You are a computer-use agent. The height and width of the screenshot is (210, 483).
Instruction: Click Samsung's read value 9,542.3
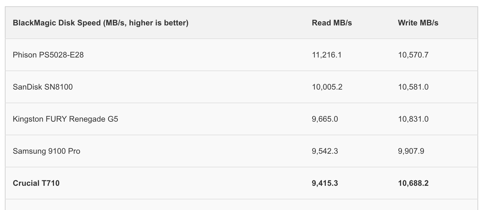click(325, 151)
